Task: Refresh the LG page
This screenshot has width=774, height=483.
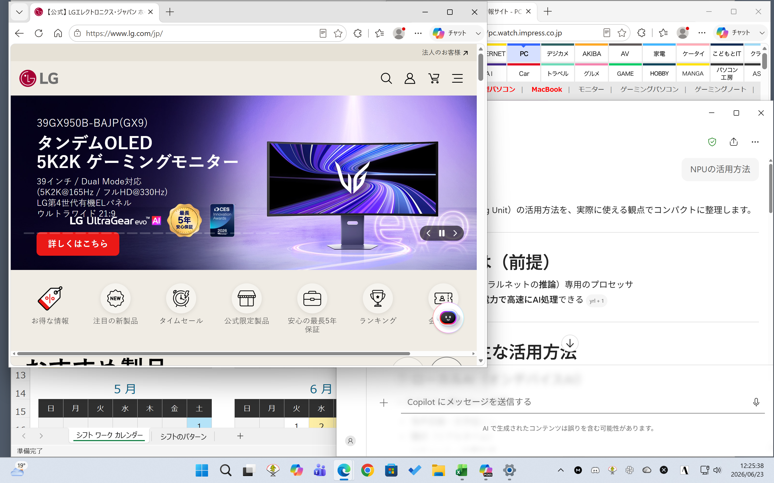Action: (x=39, y=33)
